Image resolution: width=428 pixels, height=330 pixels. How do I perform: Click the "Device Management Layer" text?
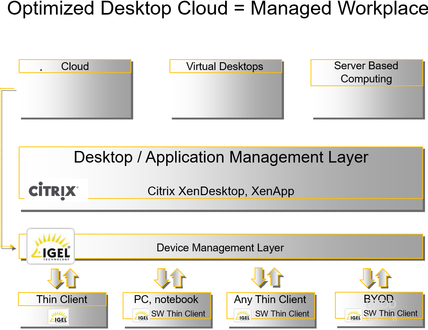tap(220, 248)
